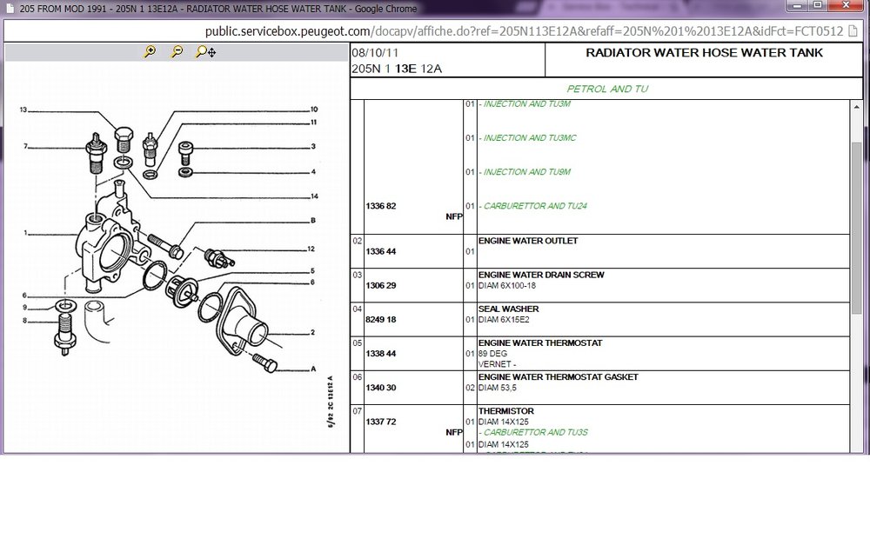Click diagram callout number 7
Screen dimensions: 870x545
25,146
